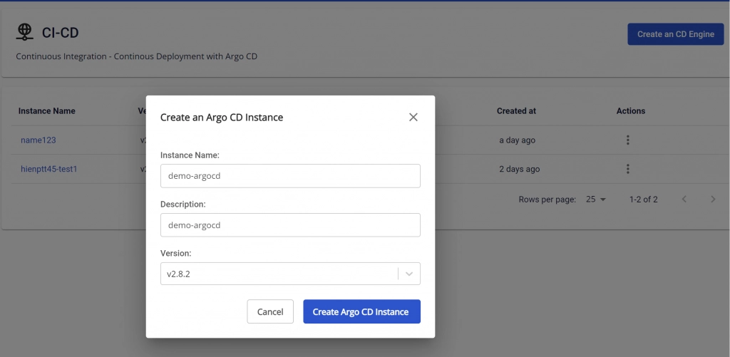Go to next page of instances
This screenshot has height=357, width=730.
click(x=713, y=200)
